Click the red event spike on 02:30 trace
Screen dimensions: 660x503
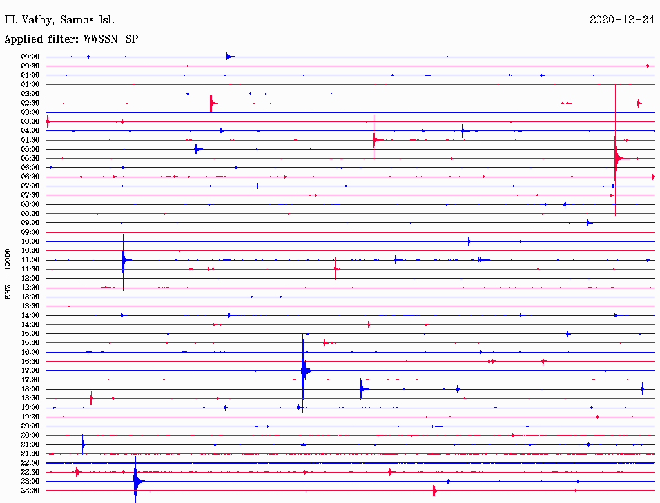click(x=211, y=103)
